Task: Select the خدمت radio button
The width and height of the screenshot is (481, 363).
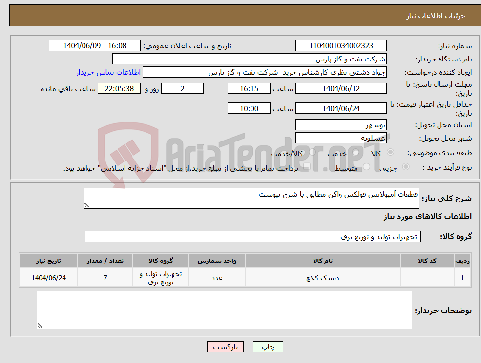Action: coord(356,153)
